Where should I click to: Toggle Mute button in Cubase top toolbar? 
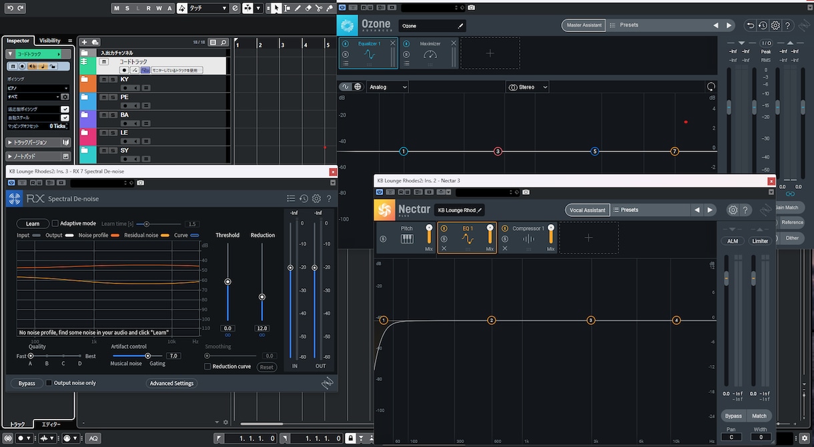(x=117, y=8)
